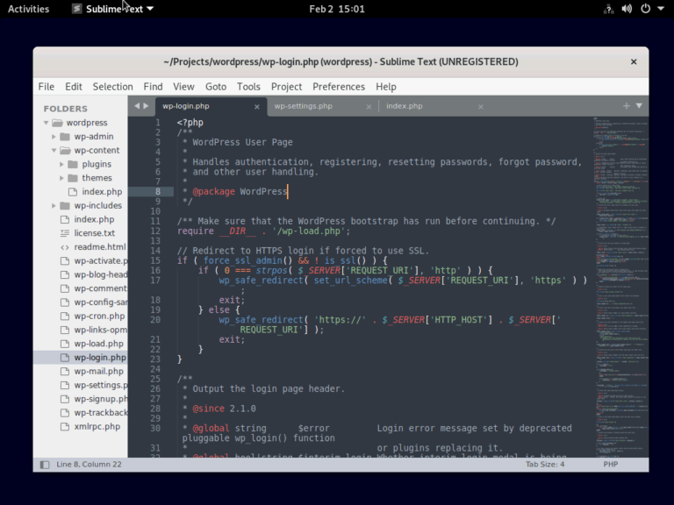This screenshot has width=674, height=505.
Task: Change Tab Size: 4 in the status bar
Action: (x=544, y=464)
